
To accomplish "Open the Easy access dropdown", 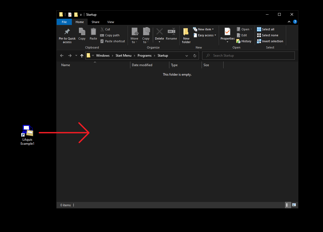I will [205, 35].
